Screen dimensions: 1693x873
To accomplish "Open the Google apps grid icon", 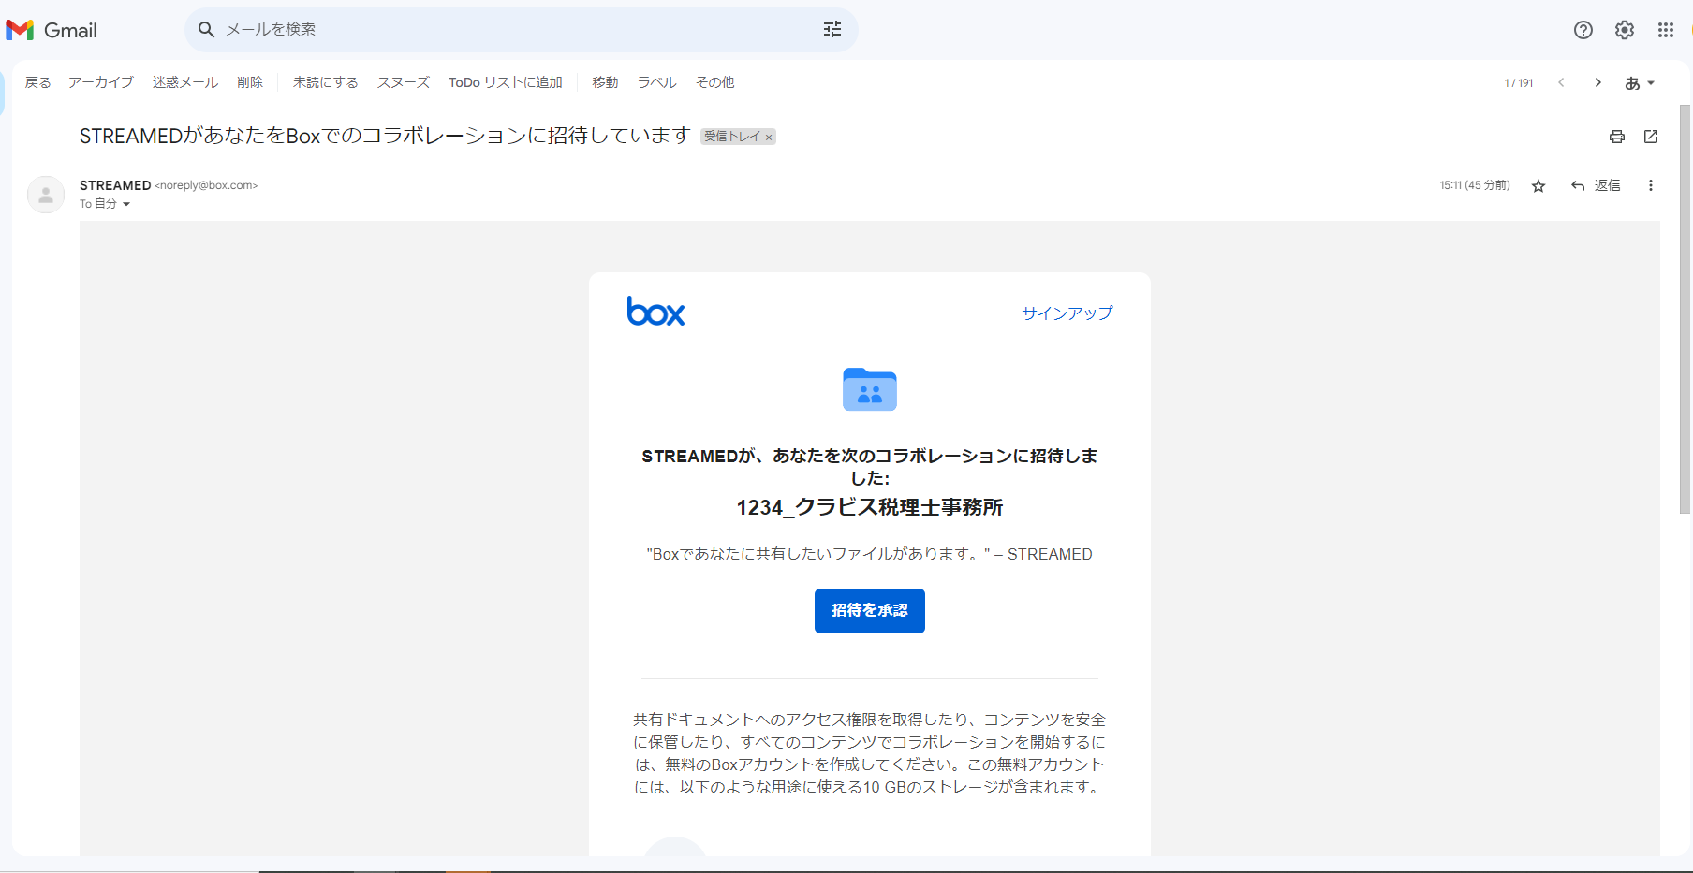I will (1666, 30).
